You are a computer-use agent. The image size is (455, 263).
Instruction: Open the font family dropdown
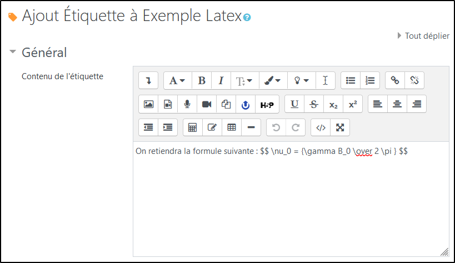177,80
